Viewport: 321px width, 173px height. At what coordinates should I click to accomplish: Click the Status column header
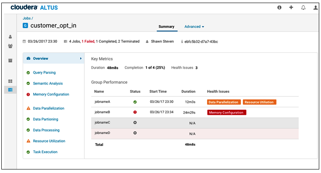point(135,92)
